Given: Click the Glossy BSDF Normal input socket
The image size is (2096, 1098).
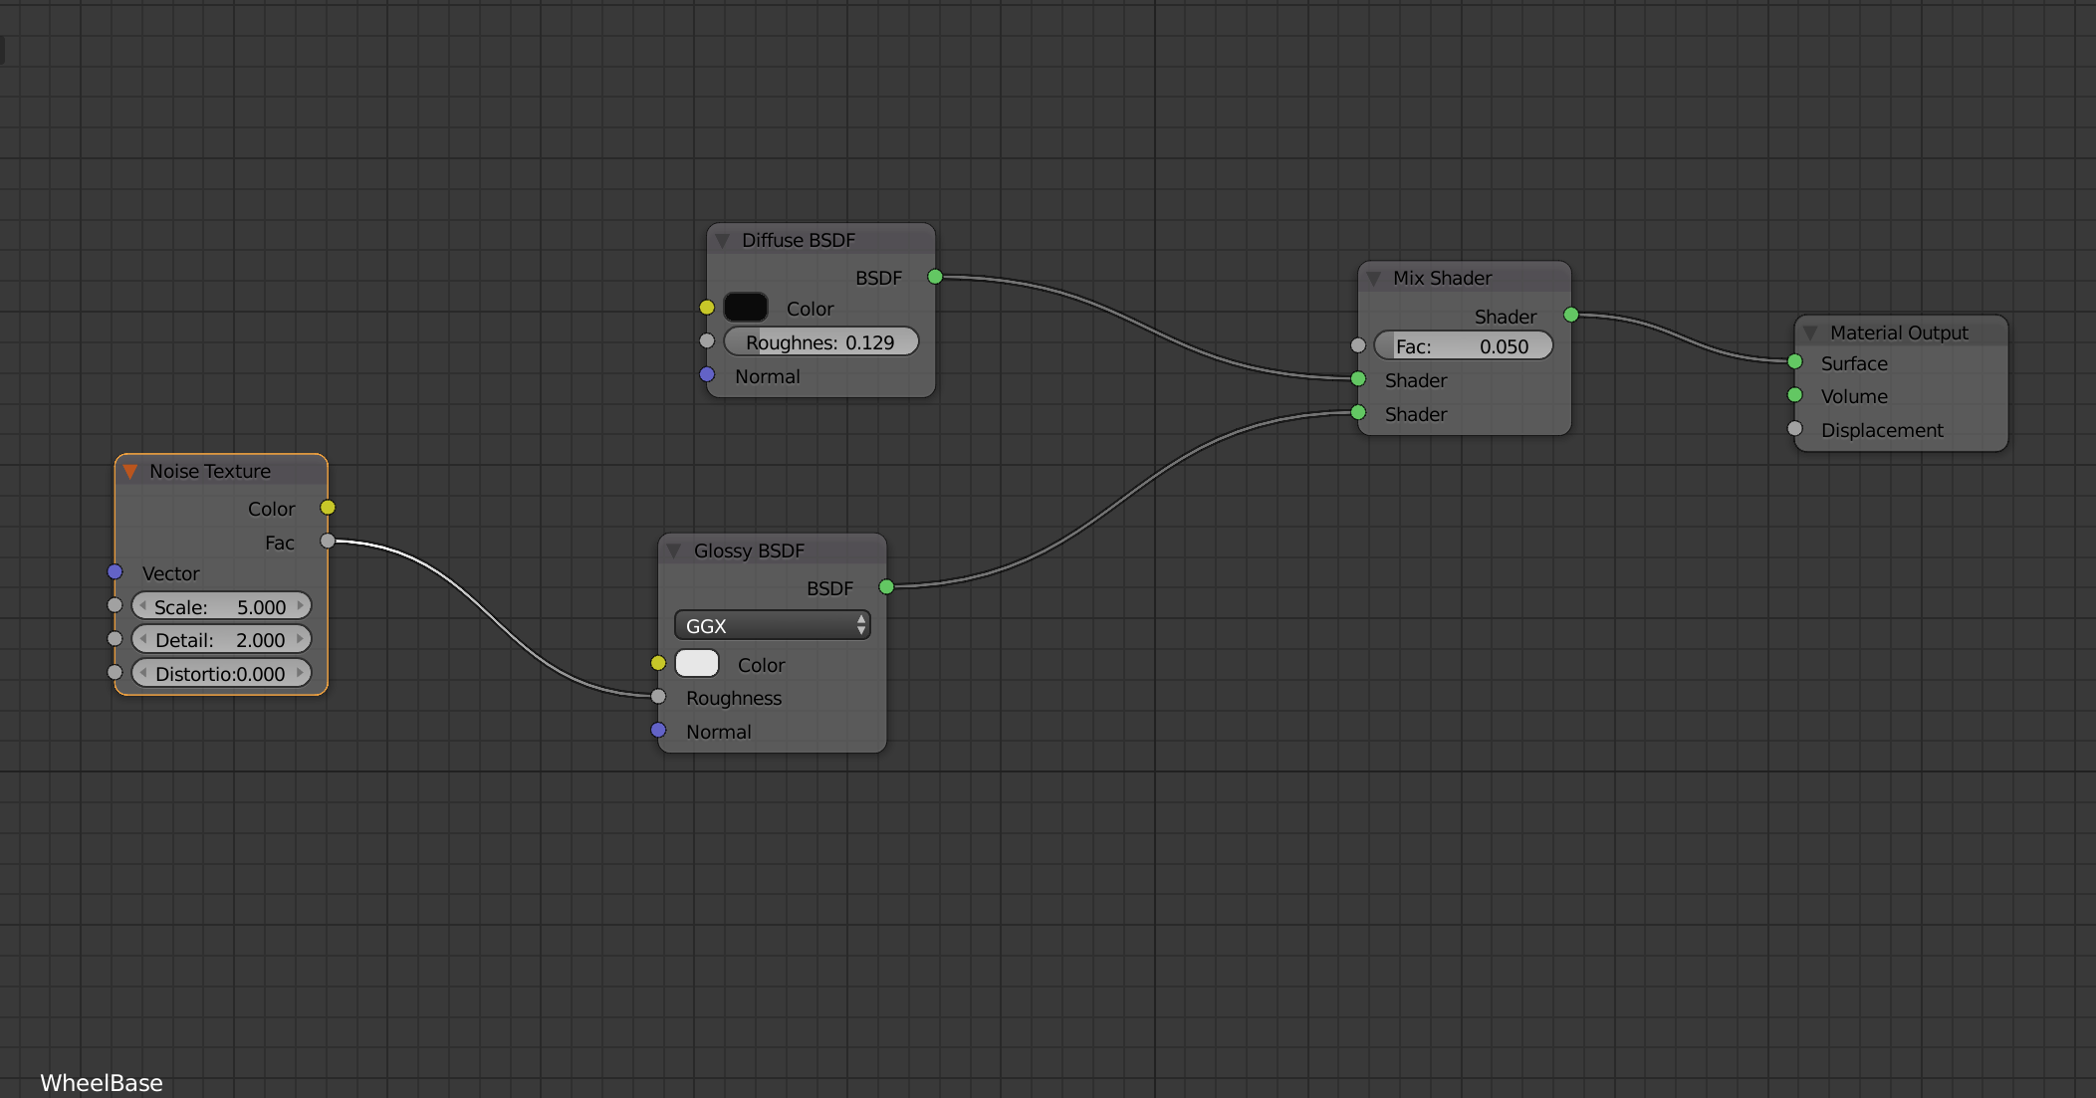Looking at the screenshot, I should click(658, 731).
